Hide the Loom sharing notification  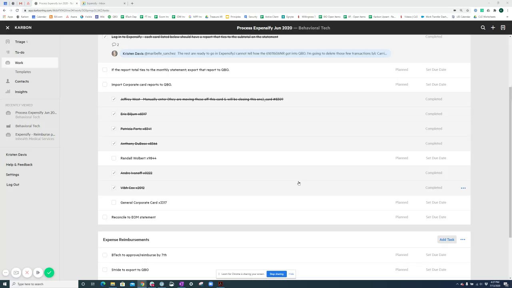coord(291,274)
